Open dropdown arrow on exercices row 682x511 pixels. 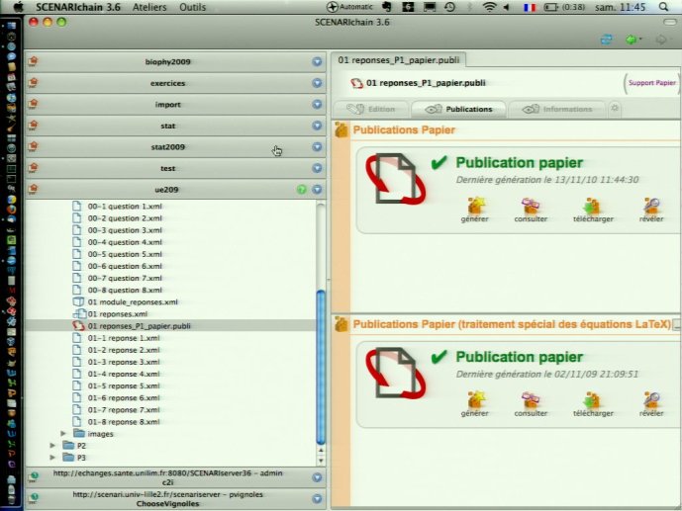(317, 83)
